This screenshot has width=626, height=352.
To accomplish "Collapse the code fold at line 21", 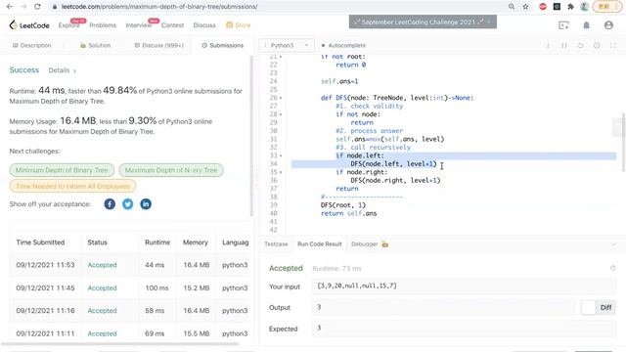I will [281, 57].
